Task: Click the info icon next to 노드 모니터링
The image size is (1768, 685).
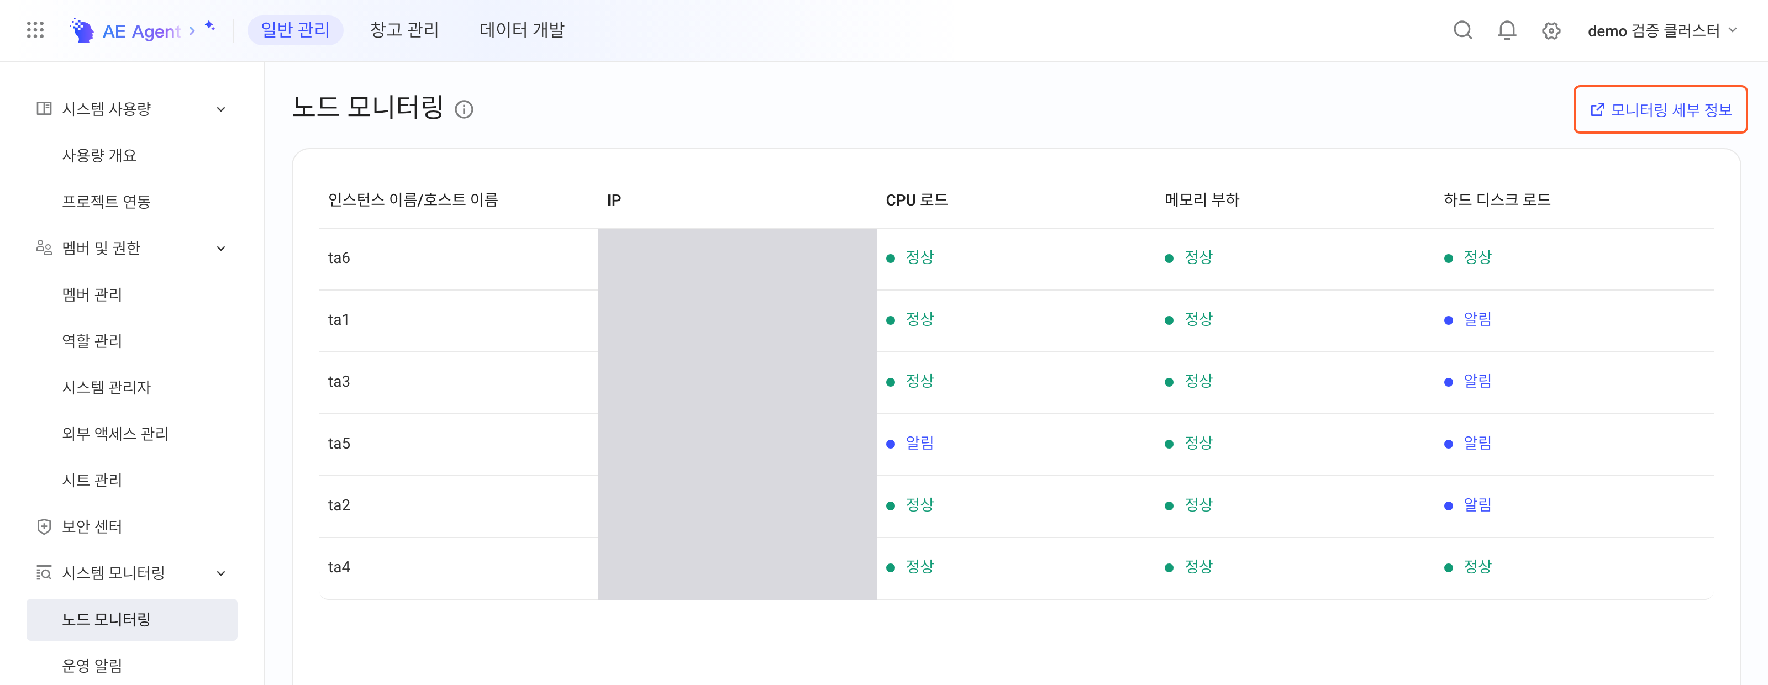Action: pos(464,109)
